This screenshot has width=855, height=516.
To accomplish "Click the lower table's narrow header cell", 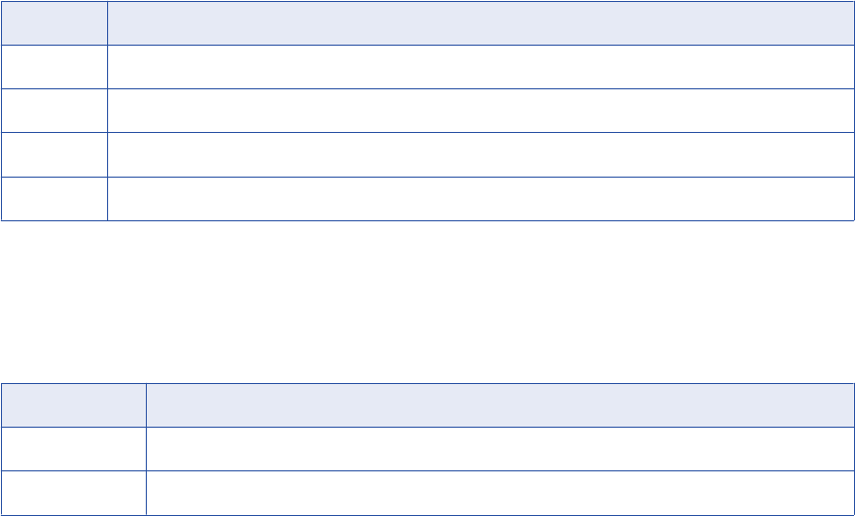I will (x=73, y=405).
